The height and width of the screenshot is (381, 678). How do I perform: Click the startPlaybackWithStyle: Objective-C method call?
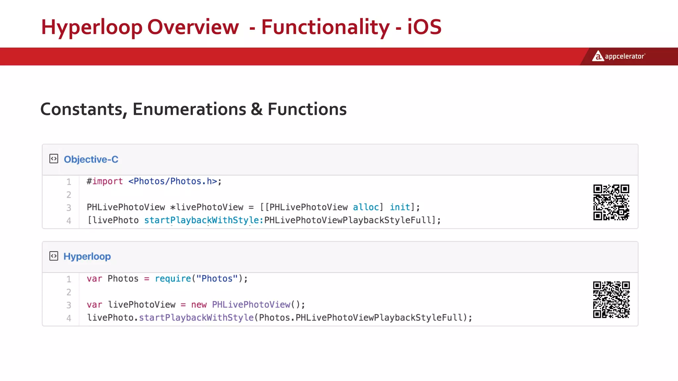[204, 220]
